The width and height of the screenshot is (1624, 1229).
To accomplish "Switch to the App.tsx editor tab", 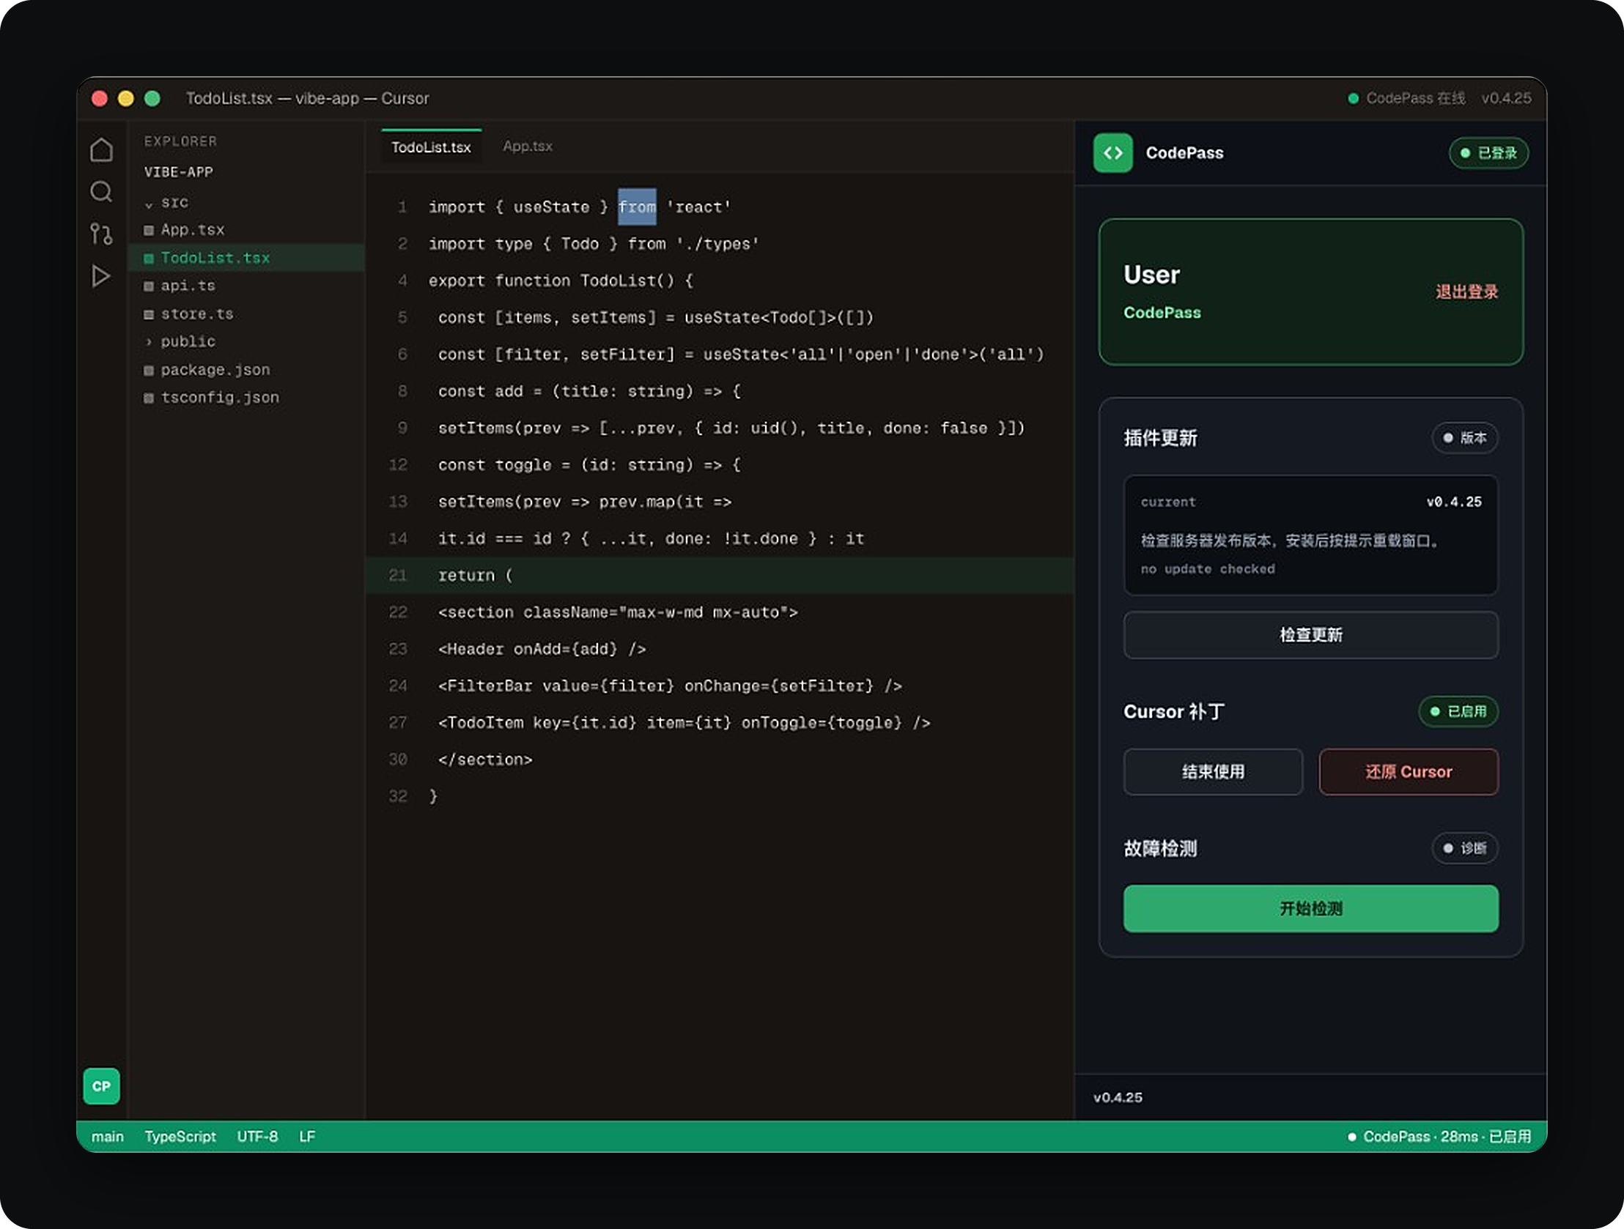I will [527, 146].
